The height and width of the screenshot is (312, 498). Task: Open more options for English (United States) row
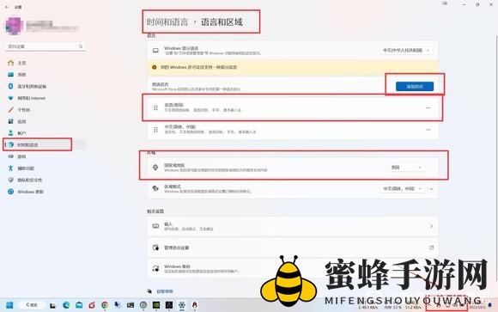point(428,107)
